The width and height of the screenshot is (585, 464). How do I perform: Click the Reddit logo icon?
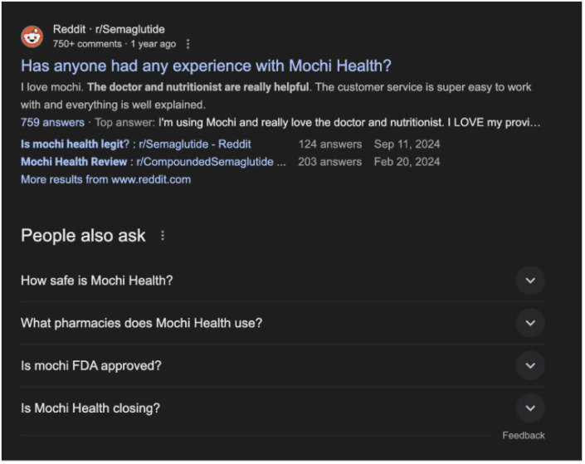[32, 37]
